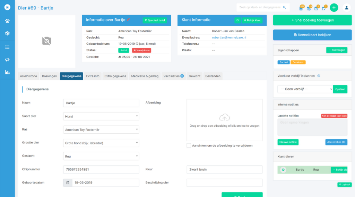Click the calendar icon beside Geboortedatum
The image size is (355, 197).
pyautogui.click(x=68, y=183)
